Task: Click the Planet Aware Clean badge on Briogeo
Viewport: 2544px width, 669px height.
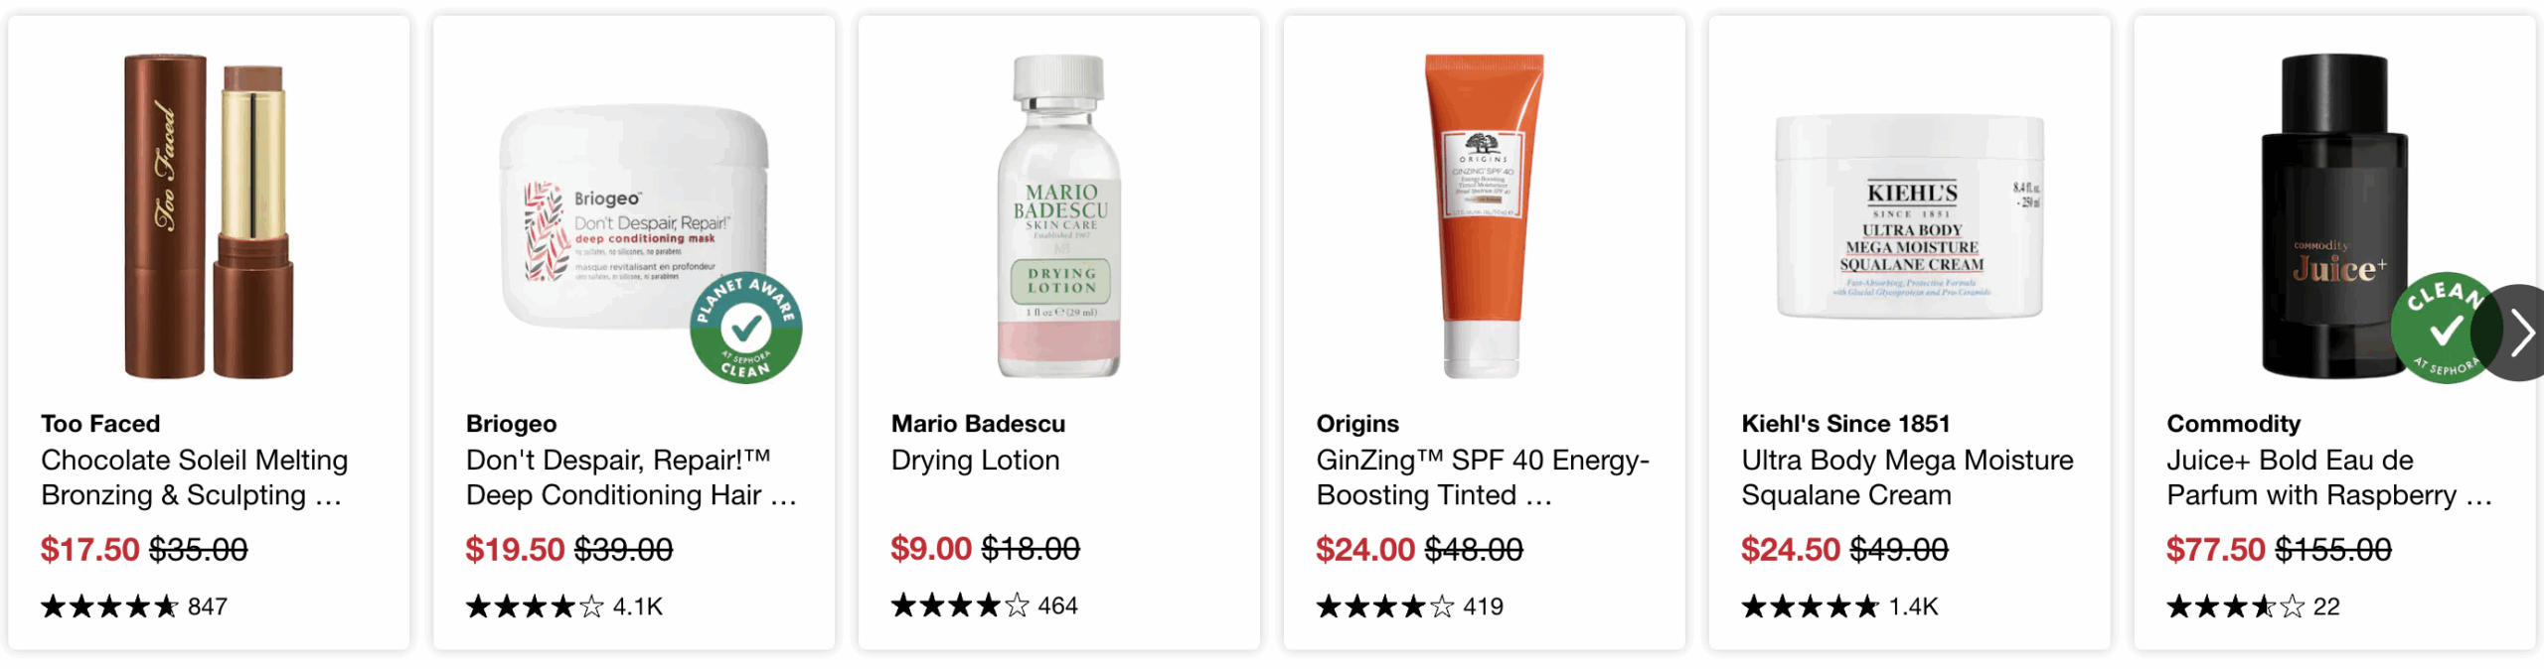Action: [x=745, y=328]
